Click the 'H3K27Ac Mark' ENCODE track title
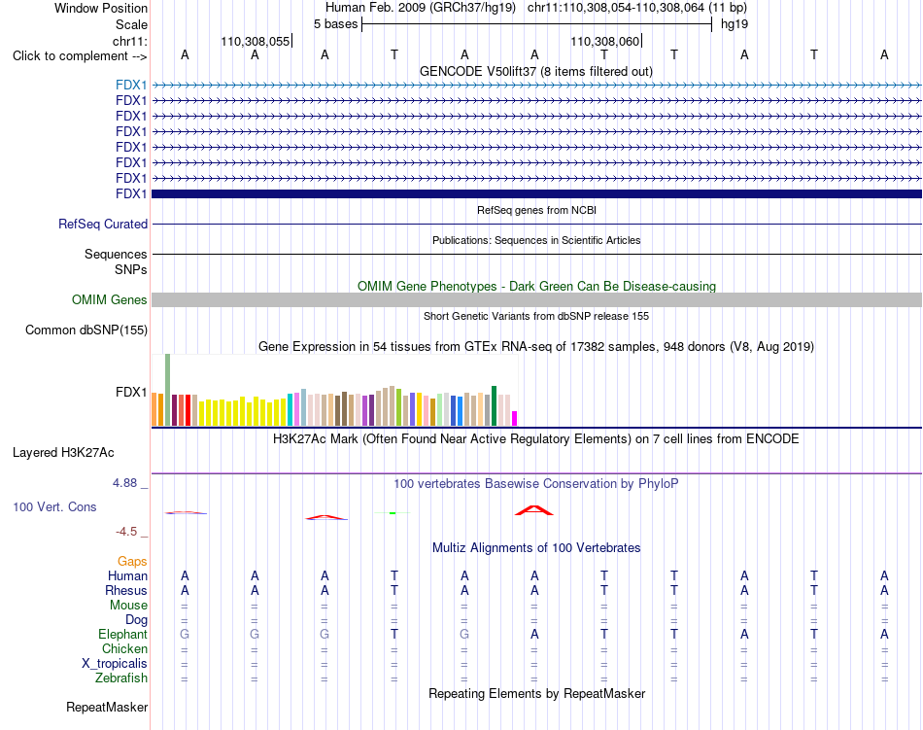Viewport: 923px width, 730px height. point(536,438)
